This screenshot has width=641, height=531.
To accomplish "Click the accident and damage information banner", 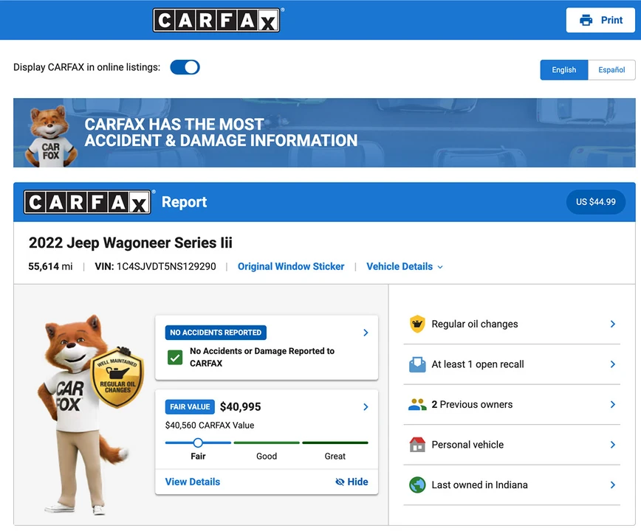I will point(324,133).
